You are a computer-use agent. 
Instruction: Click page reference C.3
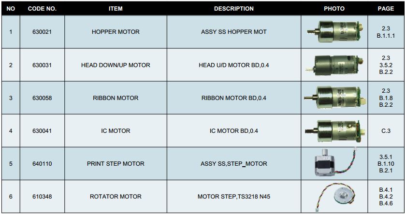(x=386, y=131)
